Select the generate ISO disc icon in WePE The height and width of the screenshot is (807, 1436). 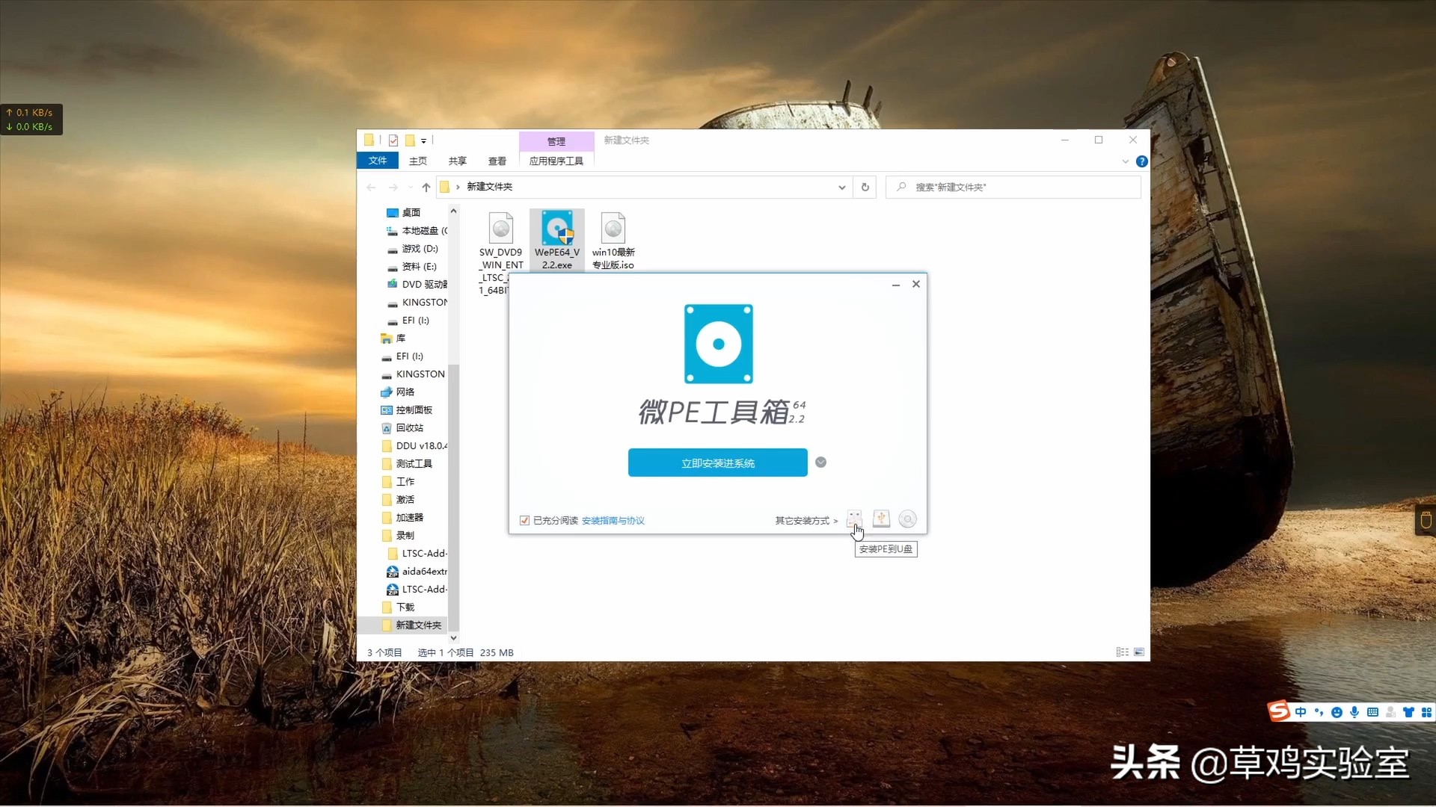908,518
